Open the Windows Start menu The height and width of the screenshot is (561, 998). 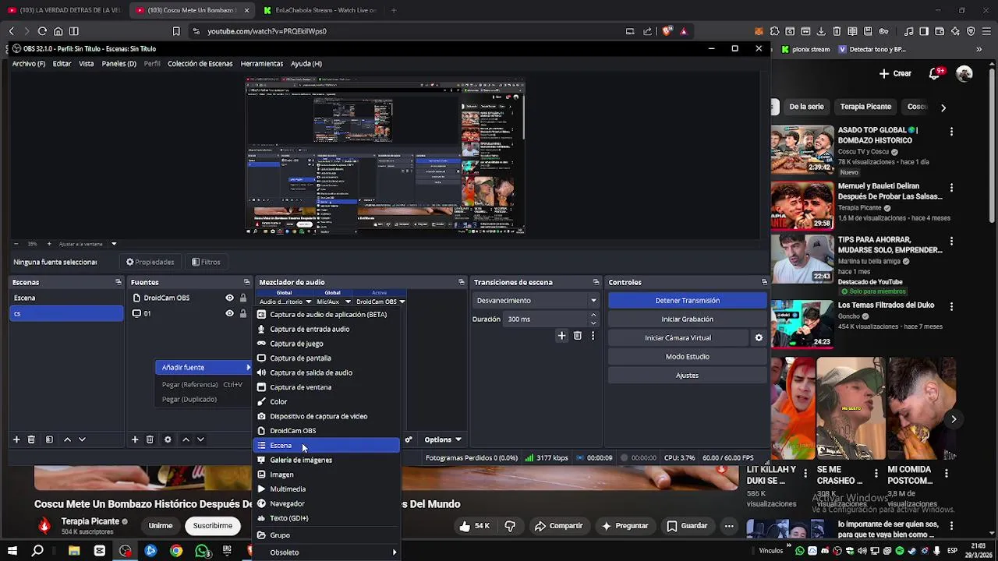(12, 551)
